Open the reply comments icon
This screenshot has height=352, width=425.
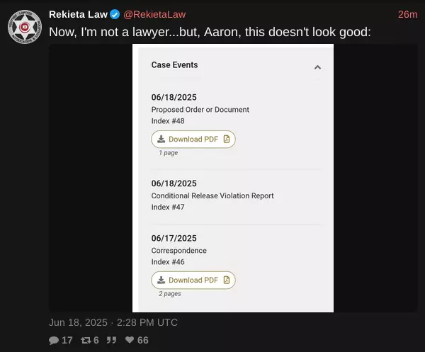tap(54, 341)
